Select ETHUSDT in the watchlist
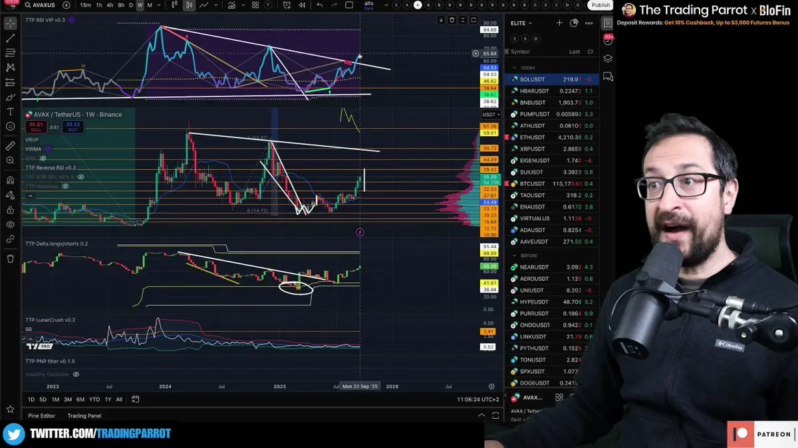The image size is (798, 448). click(x=551, y=137)
